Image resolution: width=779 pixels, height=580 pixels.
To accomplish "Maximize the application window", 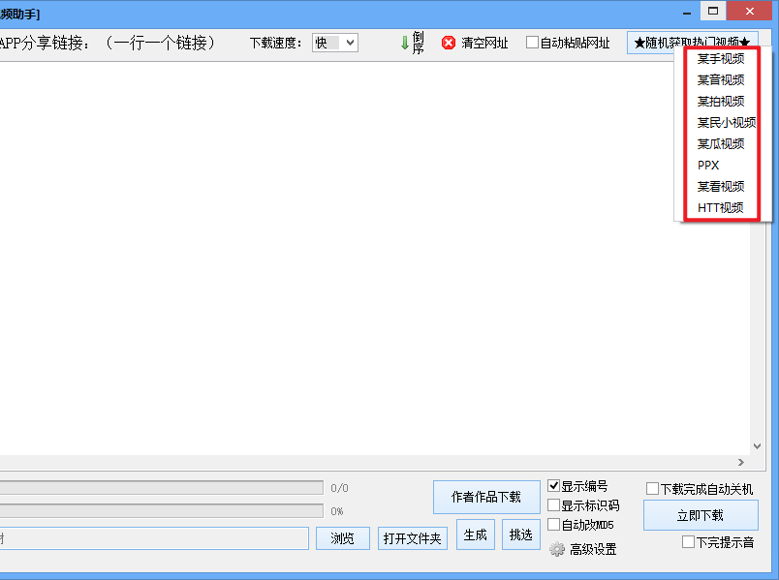I will 713,11.
